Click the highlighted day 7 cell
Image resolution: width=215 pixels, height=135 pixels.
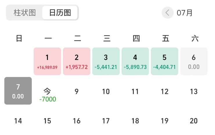point(18,91)
